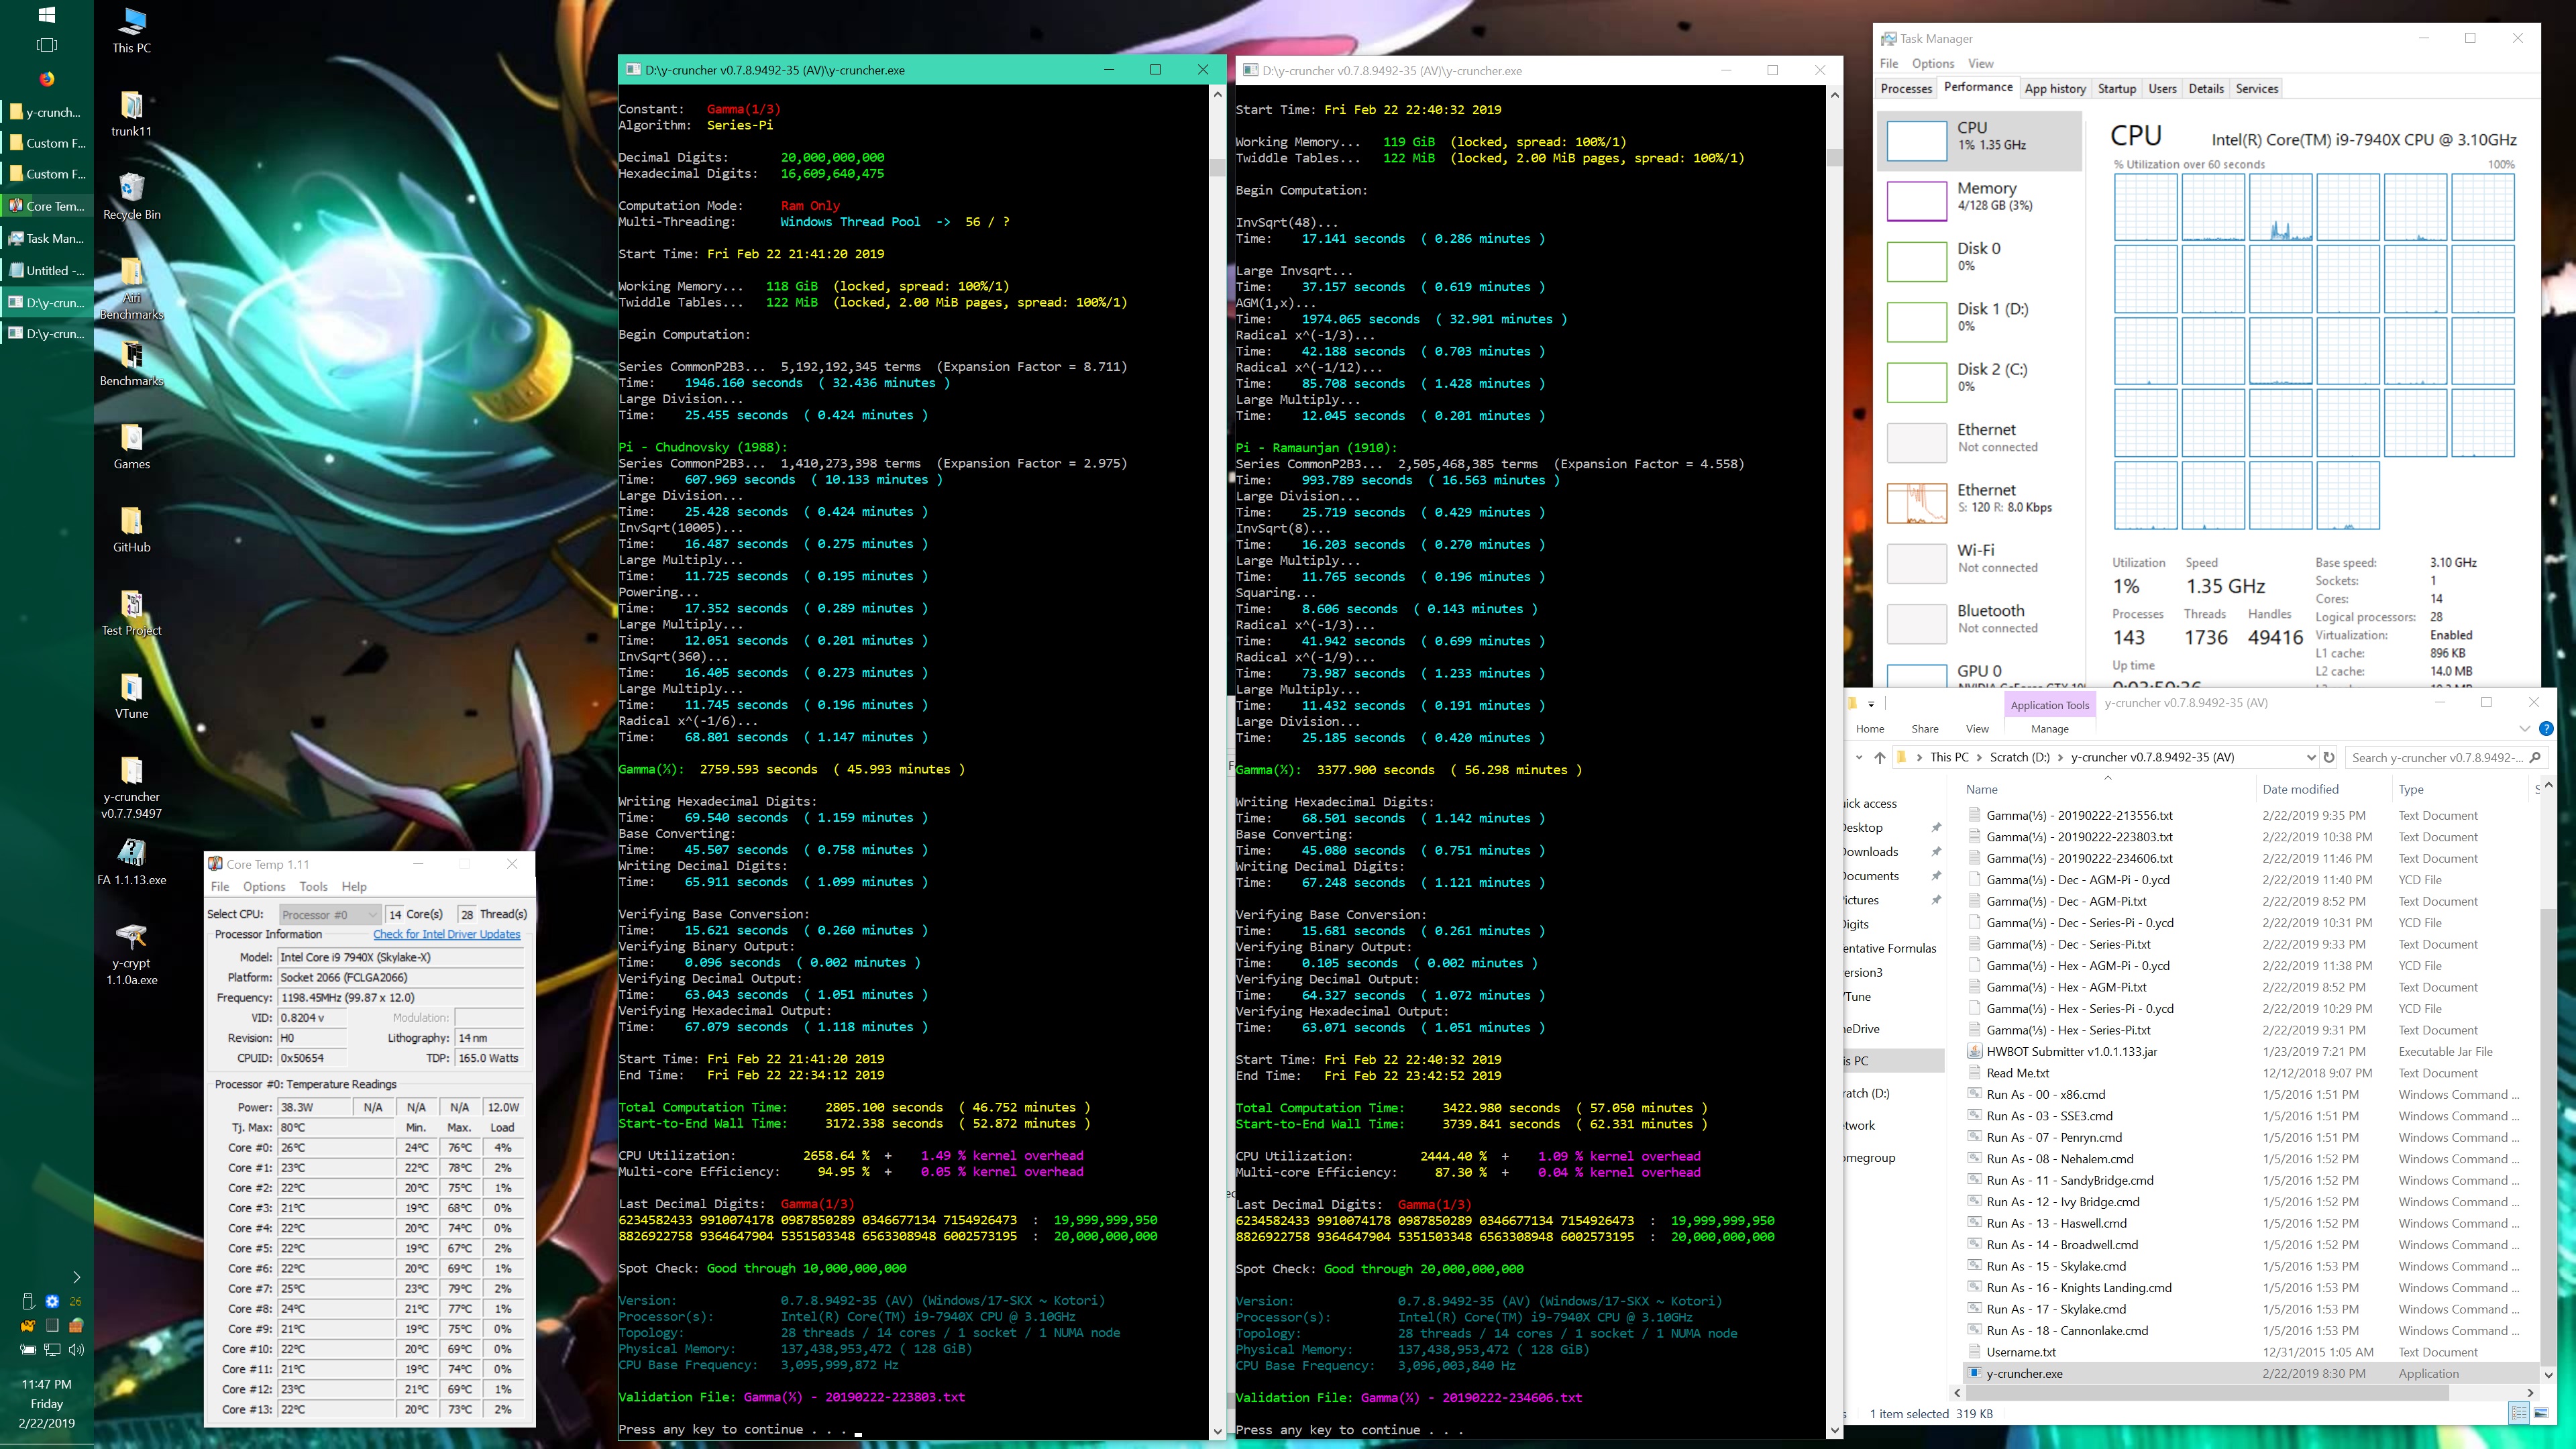
Task: Click Check for Intel Driver Updates link
Action: (x=446, y=934)
